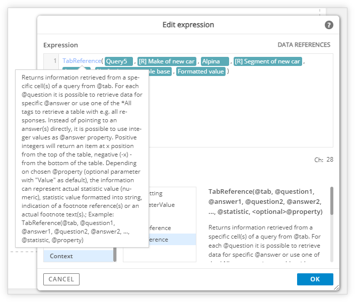Select the Query5 token
The height and width of the screenshot is (302, 355).
coord(119,61)
